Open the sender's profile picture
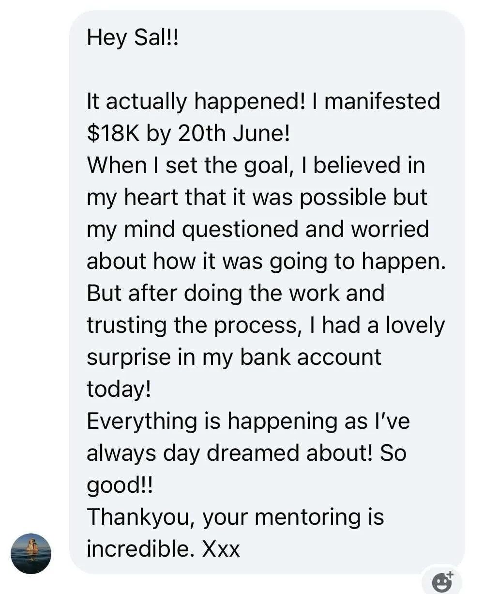The height and width of the screenshot is (594, 484). (31, 553)
